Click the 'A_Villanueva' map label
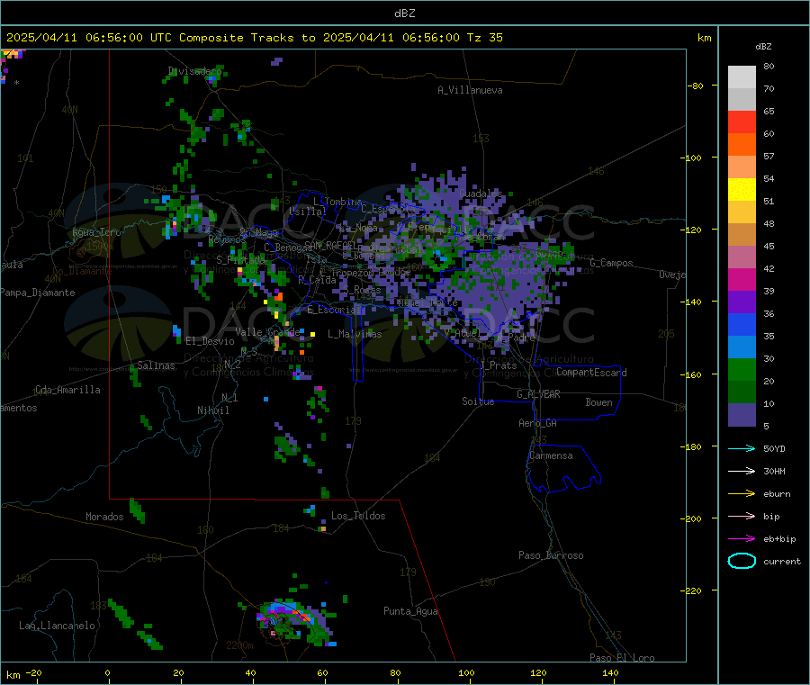This screenshot has height=685, width=810. coord(470,90)
